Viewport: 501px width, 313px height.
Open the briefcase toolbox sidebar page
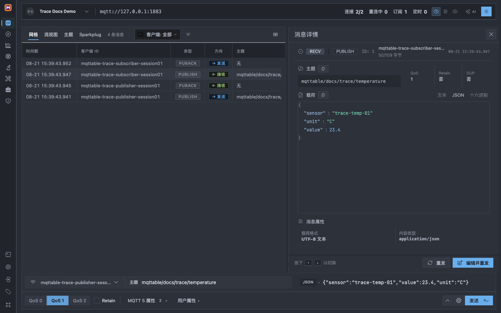click(x=8, y=90)
